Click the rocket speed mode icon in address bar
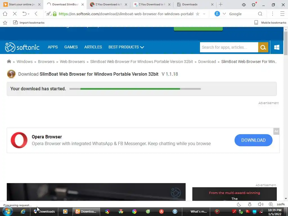Viewport: 288px width, 216px height. pyautogui.click(x=48, y=14)
